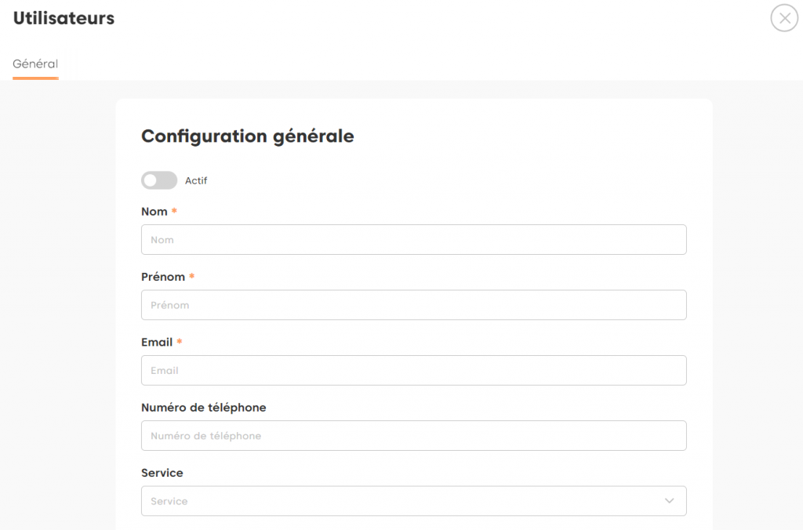Click the Prénom field label
The image size is (803, 530).
[x=163, y=277]
